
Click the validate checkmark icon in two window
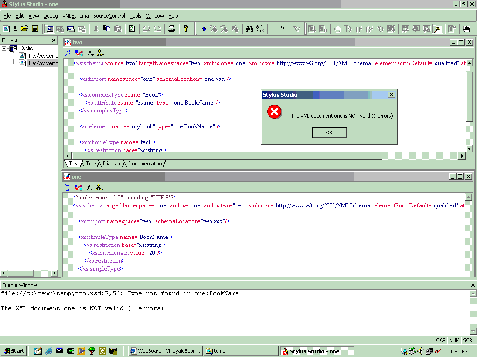(x=79, y=53)
